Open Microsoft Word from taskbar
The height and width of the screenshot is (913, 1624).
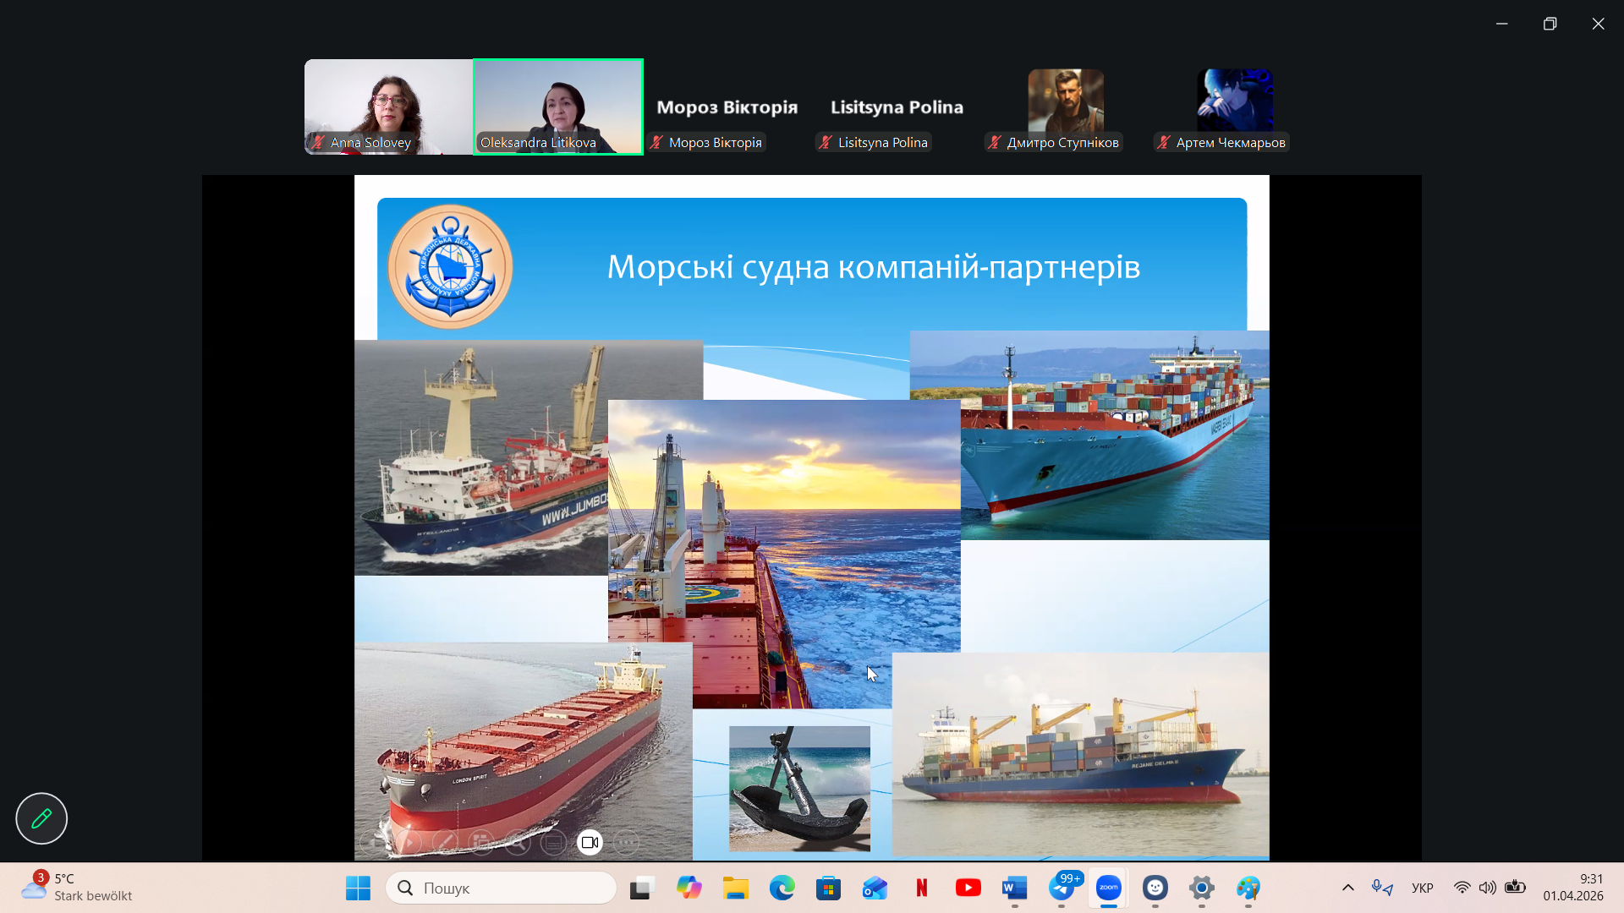[1014, 888]
